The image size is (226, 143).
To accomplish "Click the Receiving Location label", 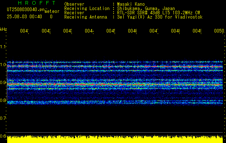I will pyautogui.click(x=87, y=9).
